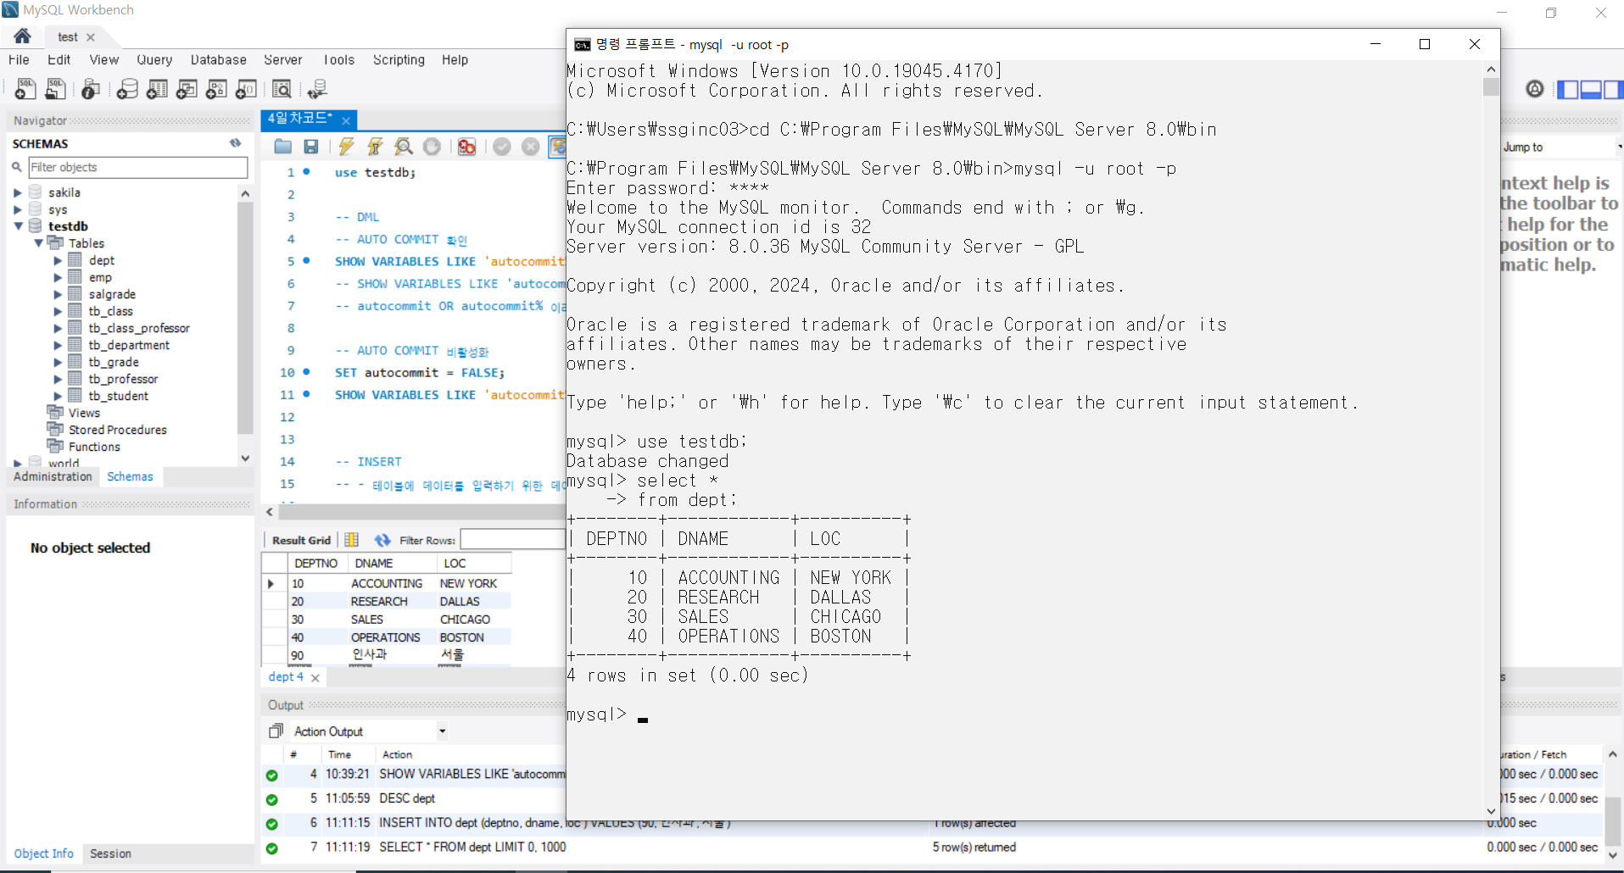
Task: Reconnect to DBMS icon
Action: 318,89
